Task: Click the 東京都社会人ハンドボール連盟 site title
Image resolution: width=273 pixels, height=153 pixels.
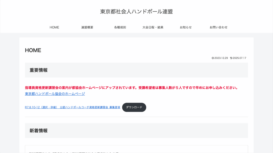Action: (136, 12)
